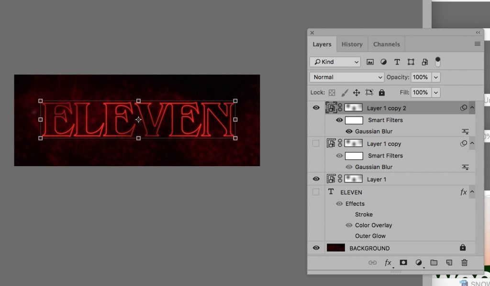Filter layers by pixel layer icon
This screenshot has width=490, height=286.
[x=370, y=62]
